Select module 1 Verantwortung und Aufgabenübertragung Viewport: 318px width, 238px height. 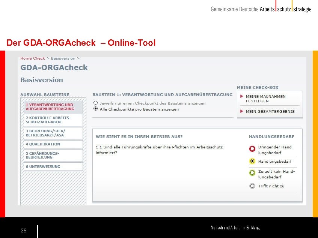[x=53, y=107]
